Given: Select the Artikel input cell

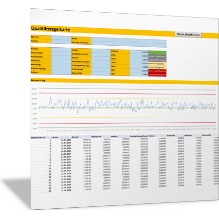Looking at the screenshot, I should click(x=101, y=51).
